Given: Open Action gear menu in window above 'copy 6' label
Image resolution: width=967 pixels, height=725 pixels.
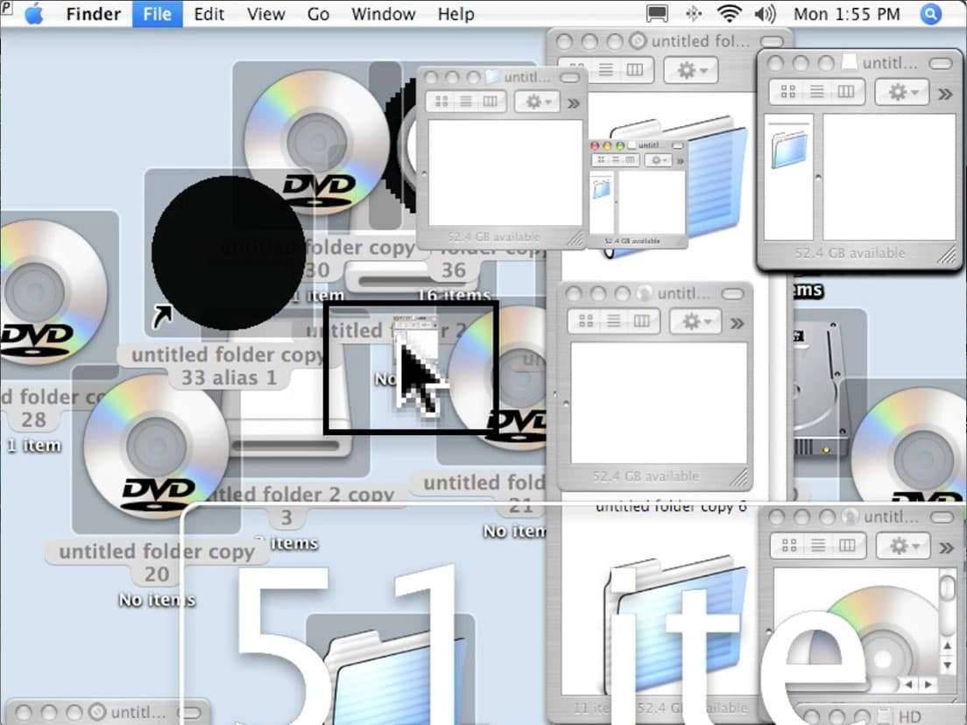Looking at the screenshot, I should (695, 321).
